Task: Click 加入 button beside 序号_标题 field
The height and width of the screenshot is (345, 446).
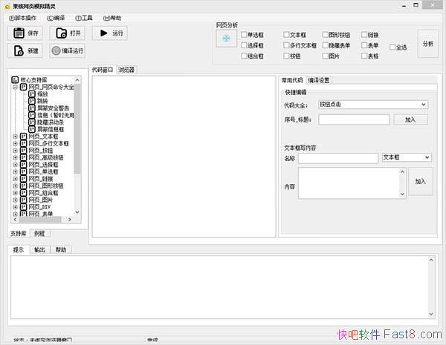Action: 410,119
